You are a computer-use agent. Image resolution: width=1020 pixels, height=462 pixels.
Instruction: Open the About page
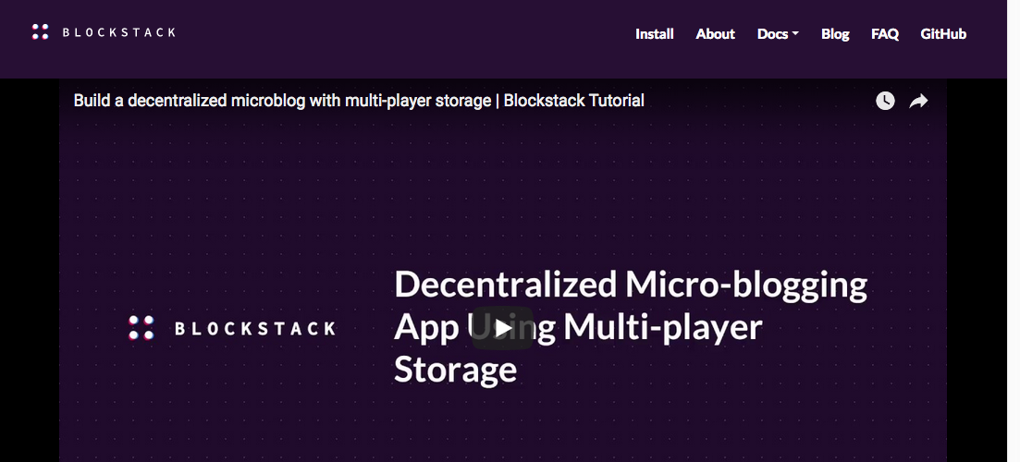click(715, 34)
